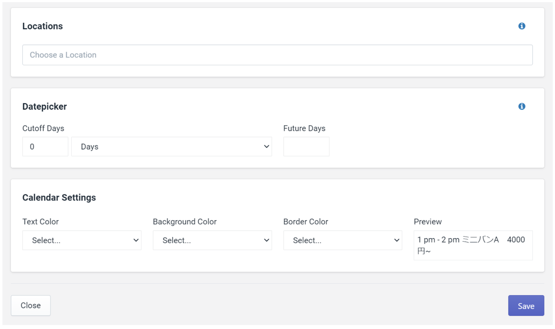
Task: Save the settings with Save button
Action: [526, 305]
